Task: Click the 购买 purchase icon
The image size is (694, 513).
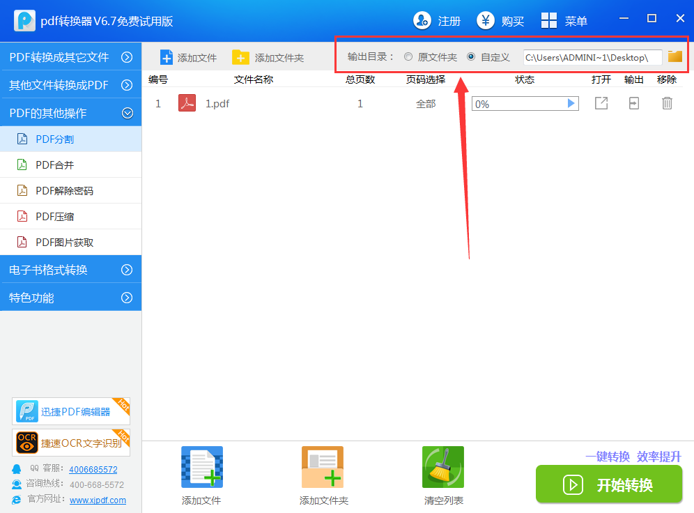Action: [484, 21]
